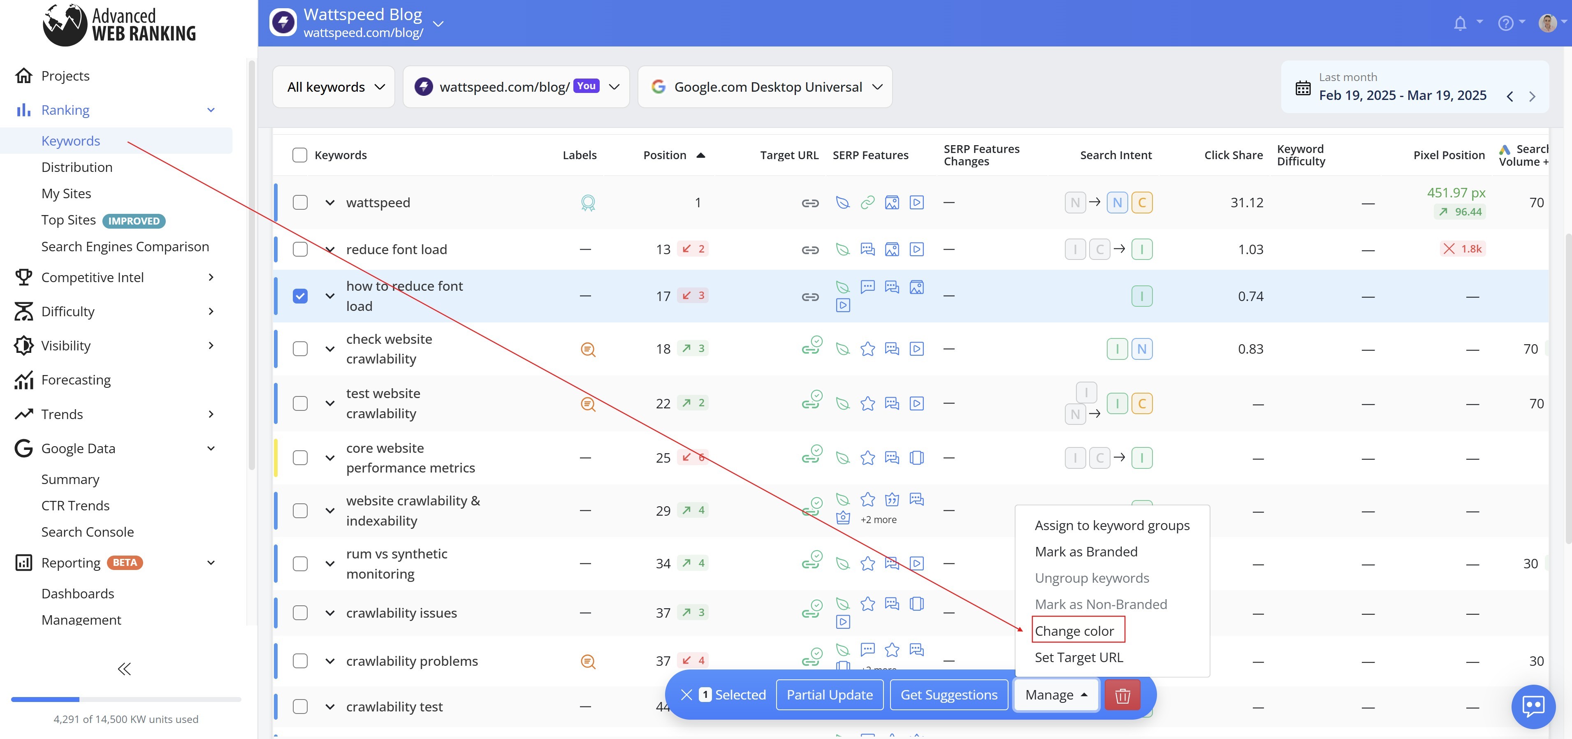Check the check website crawlability checkbox
This screenshot has width=1572, height=739.
tap(299, 348)
